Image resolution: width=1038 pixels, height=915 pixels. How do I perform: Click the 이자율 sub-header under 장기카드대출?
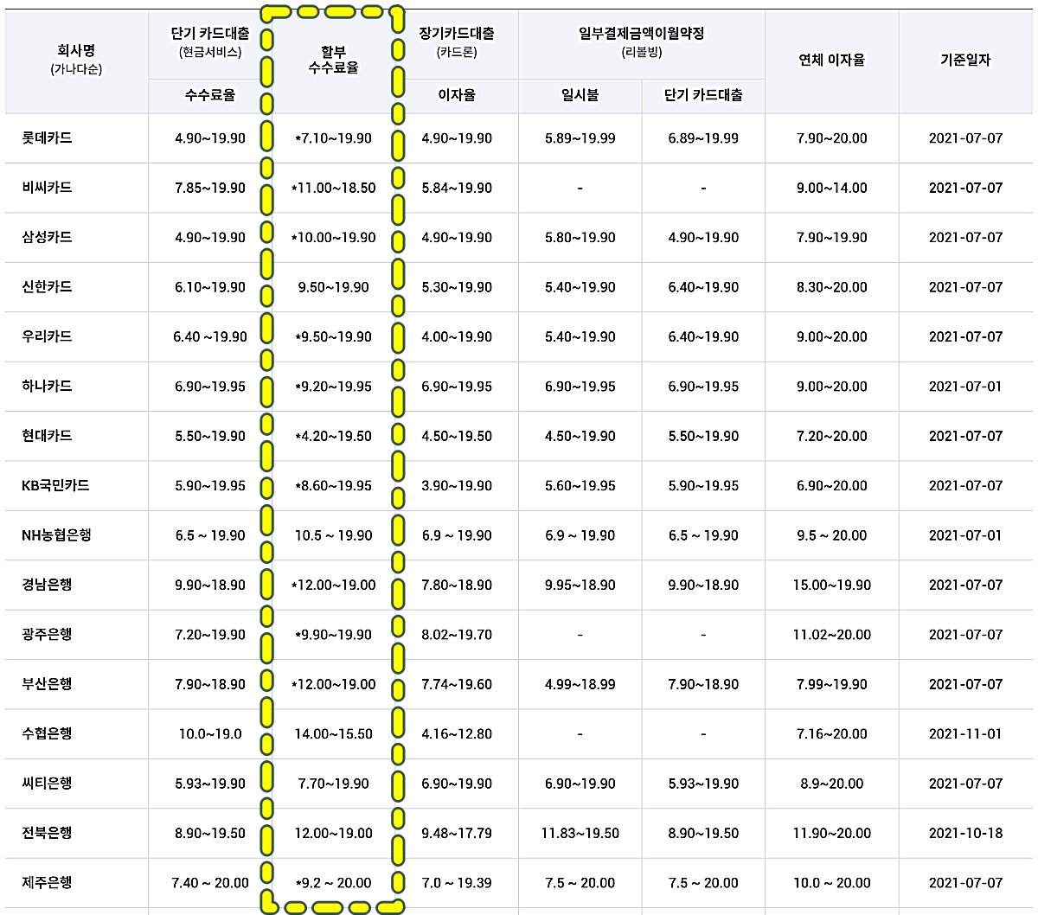(x=457, y=95)
